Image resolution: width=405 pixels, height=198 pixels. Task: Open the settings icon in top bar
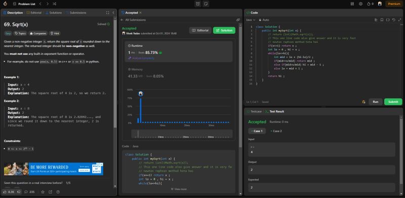(361, 4)
